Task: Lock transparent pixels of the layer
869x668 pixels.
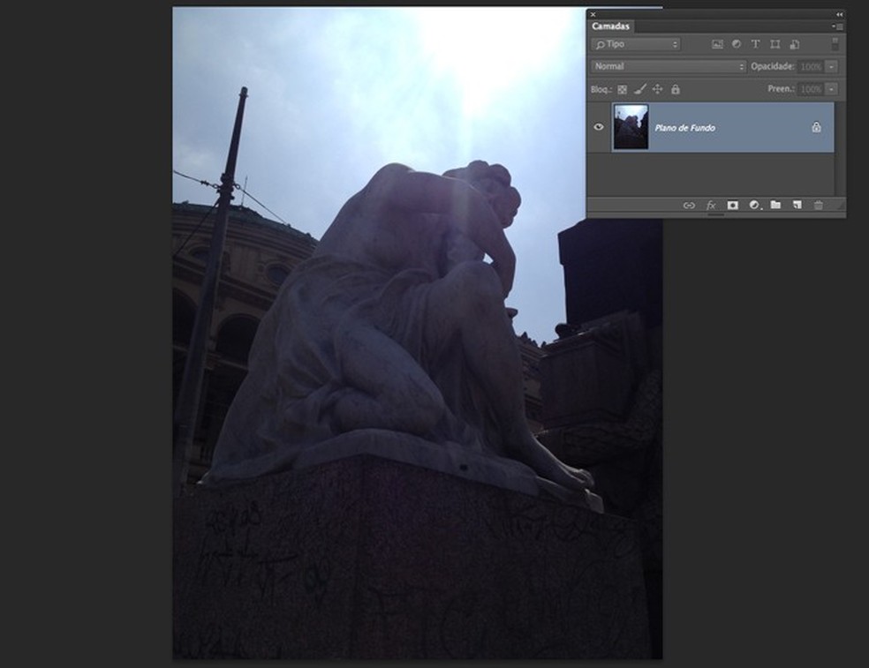Action: pyautogui.click(x=623, y=89)
